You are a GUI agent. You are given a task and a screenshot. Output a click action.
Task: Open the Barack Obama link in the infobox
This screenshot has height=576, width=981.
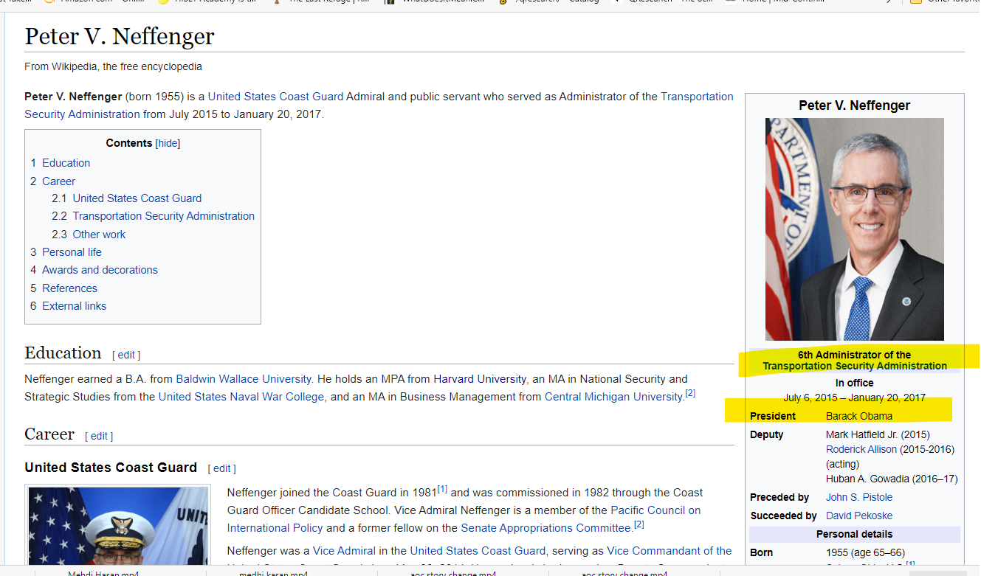click(859, 416)
